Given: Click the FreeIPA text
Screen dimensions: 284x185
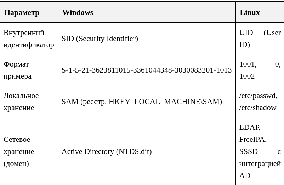Looking at the screenshot, I should [x=253, y=139].
